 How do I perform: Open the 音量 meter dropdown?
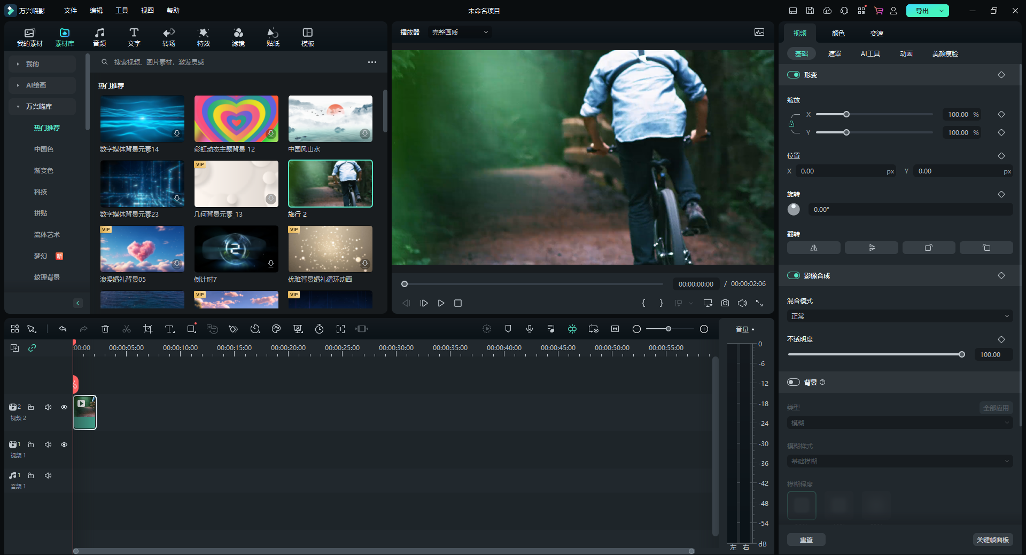pyautogui.click(x=745, y=329)
